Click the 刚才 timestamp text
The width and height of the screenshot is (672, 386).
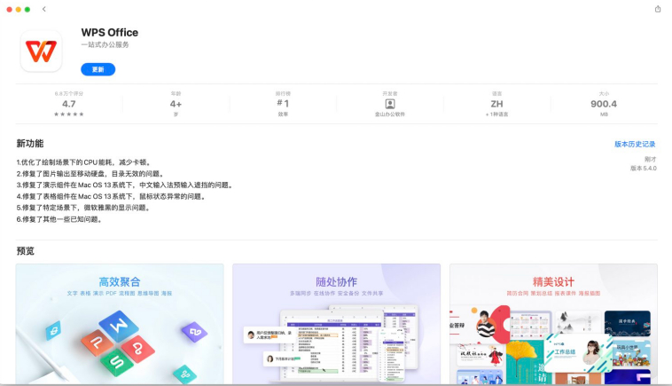click(650, 159)
